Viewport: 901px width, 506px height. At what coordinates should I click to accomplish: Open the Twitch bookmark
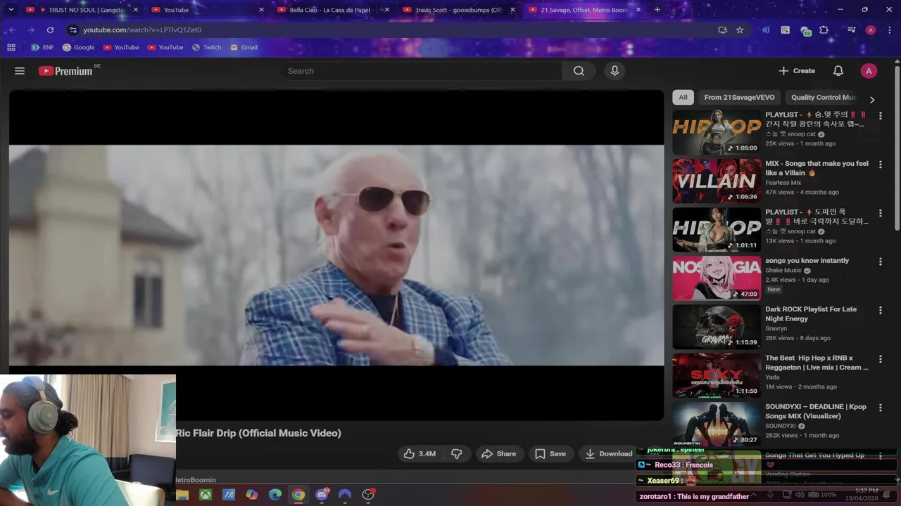(206, 47)
